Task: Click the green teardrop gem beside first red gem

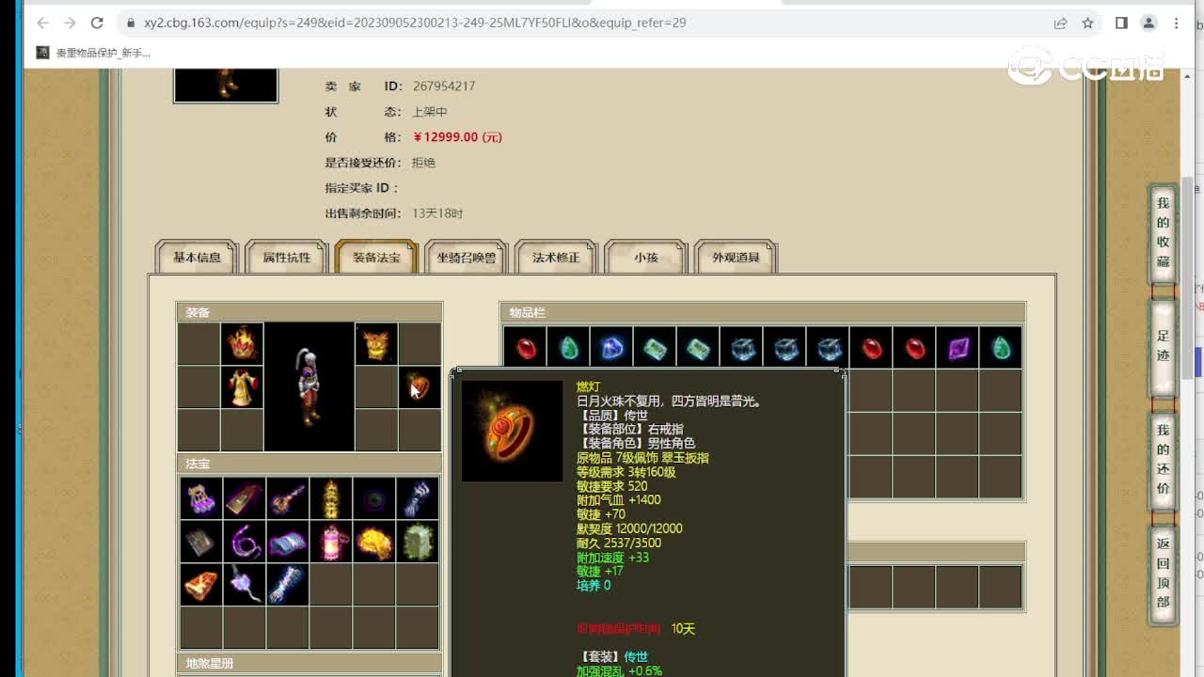Action: coord(568,348)
